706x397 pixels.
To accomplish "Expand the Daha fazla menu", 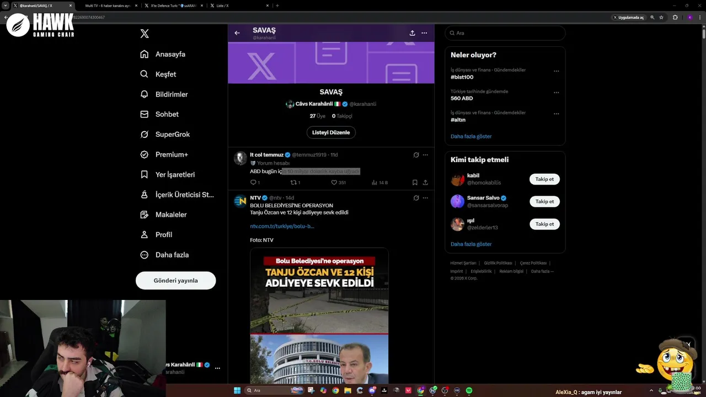I will coord(165,255).
